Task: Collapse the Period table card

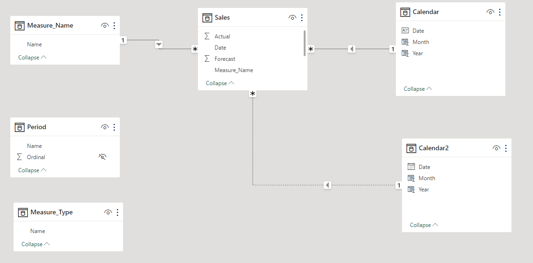Action: [x=32, y=170]
